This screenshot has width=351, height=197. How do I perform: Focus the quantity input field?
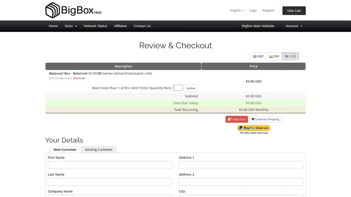(x=178, y=88)
